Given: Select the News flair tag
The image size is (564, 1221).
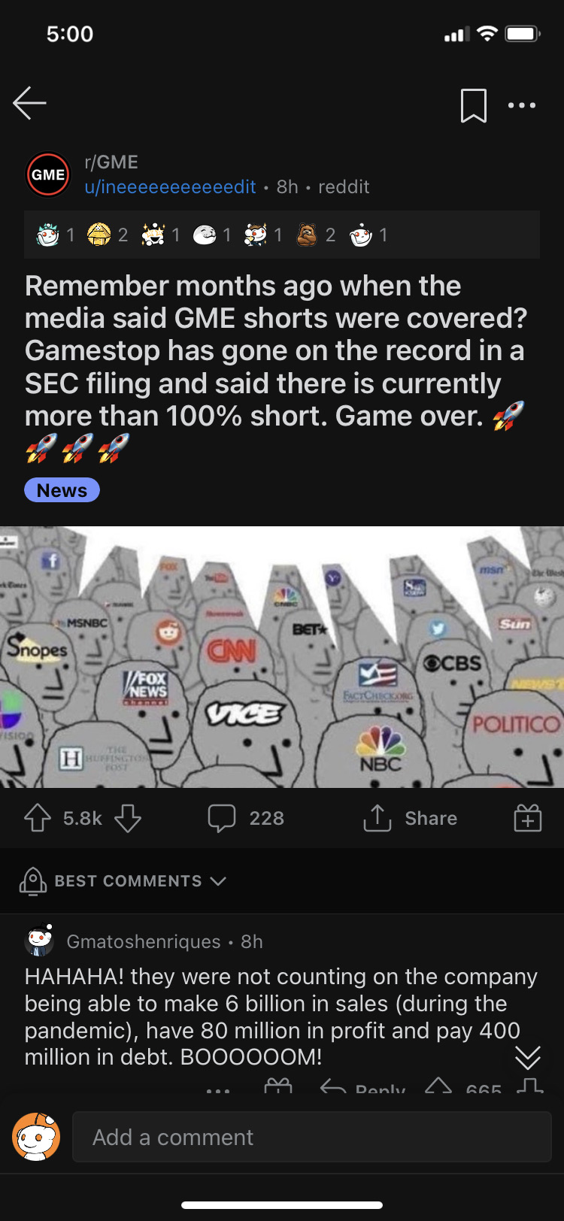Looking at the screenshot, I should pos(62,490).
